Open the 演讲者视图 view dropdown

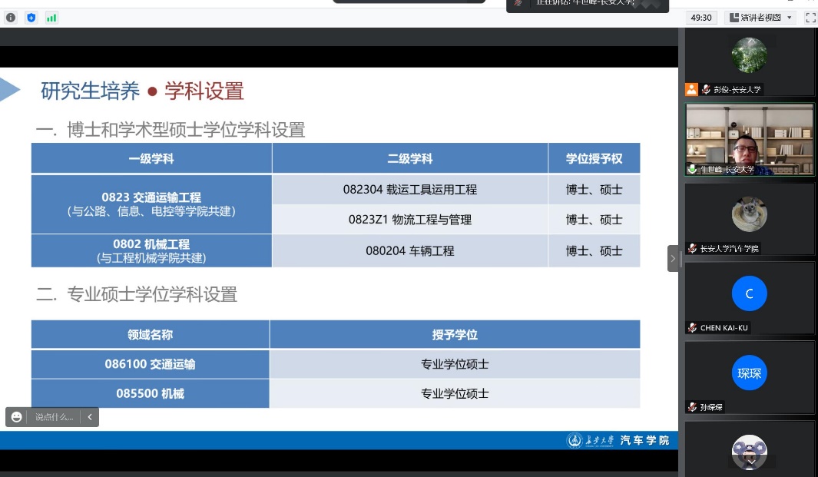pos(759,18)
